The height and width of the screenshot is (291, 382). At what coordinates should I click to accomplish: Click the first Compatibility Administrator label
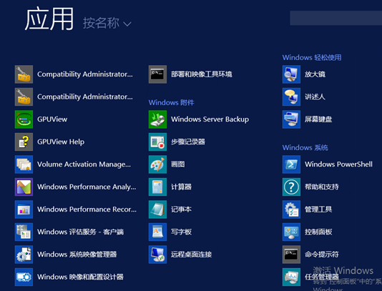(85, 74)
